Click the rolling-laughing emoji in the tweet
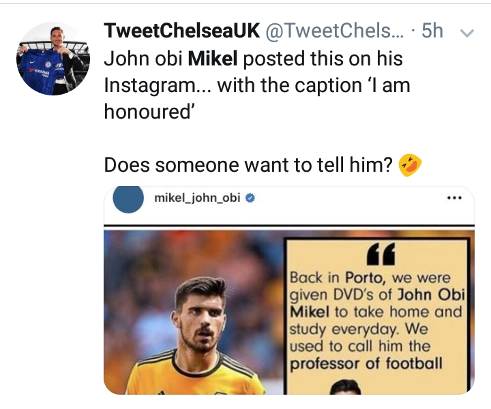The width and height of the screenshot is (491, 409). point(409,165)
